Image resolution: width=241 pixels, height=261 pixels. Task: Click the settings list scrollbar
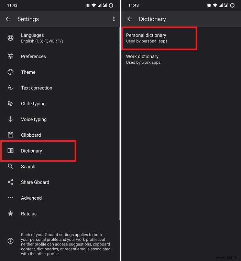click(120, 124)
